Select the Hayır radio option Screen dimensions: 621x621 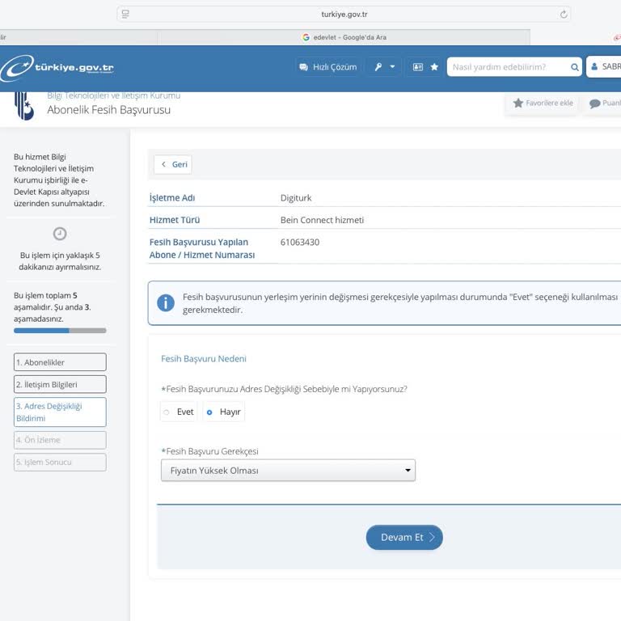click(224, 412)
